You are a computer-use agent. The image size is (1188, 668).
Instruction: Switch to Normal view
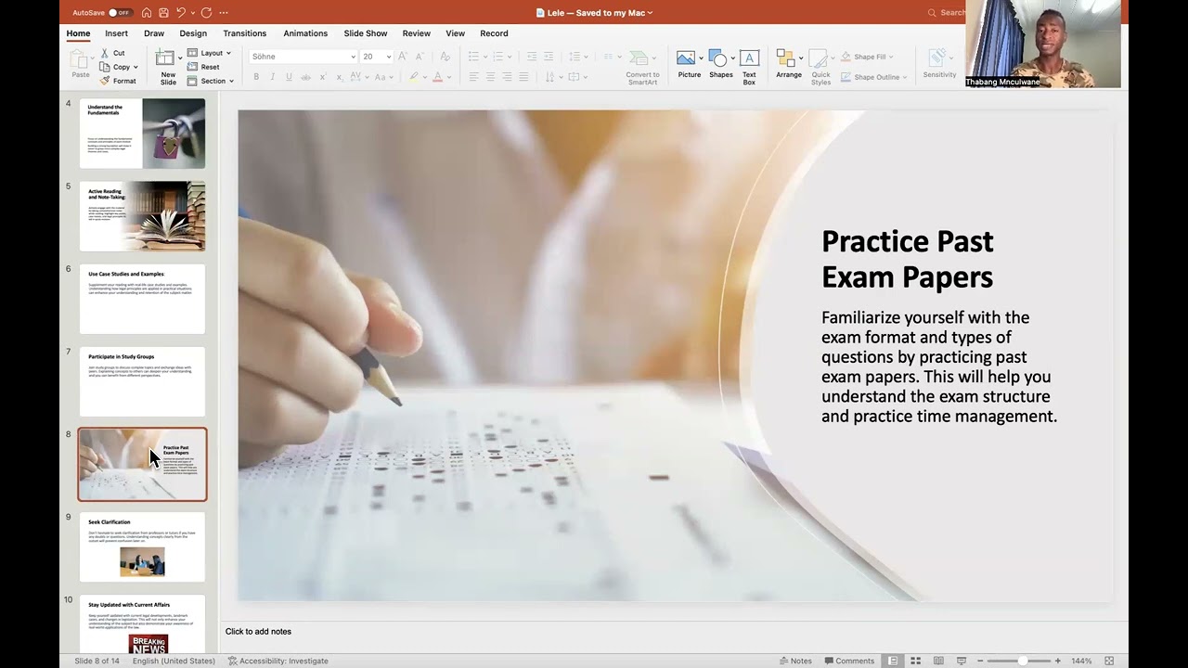pyautogui.click(x=893, y=661)
